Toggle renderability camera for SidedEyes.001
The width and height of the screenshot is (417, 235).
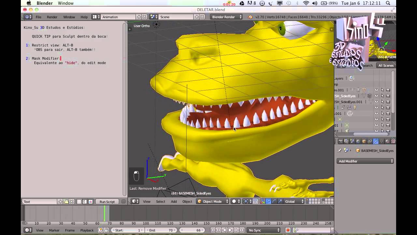(x=388, y=102)
